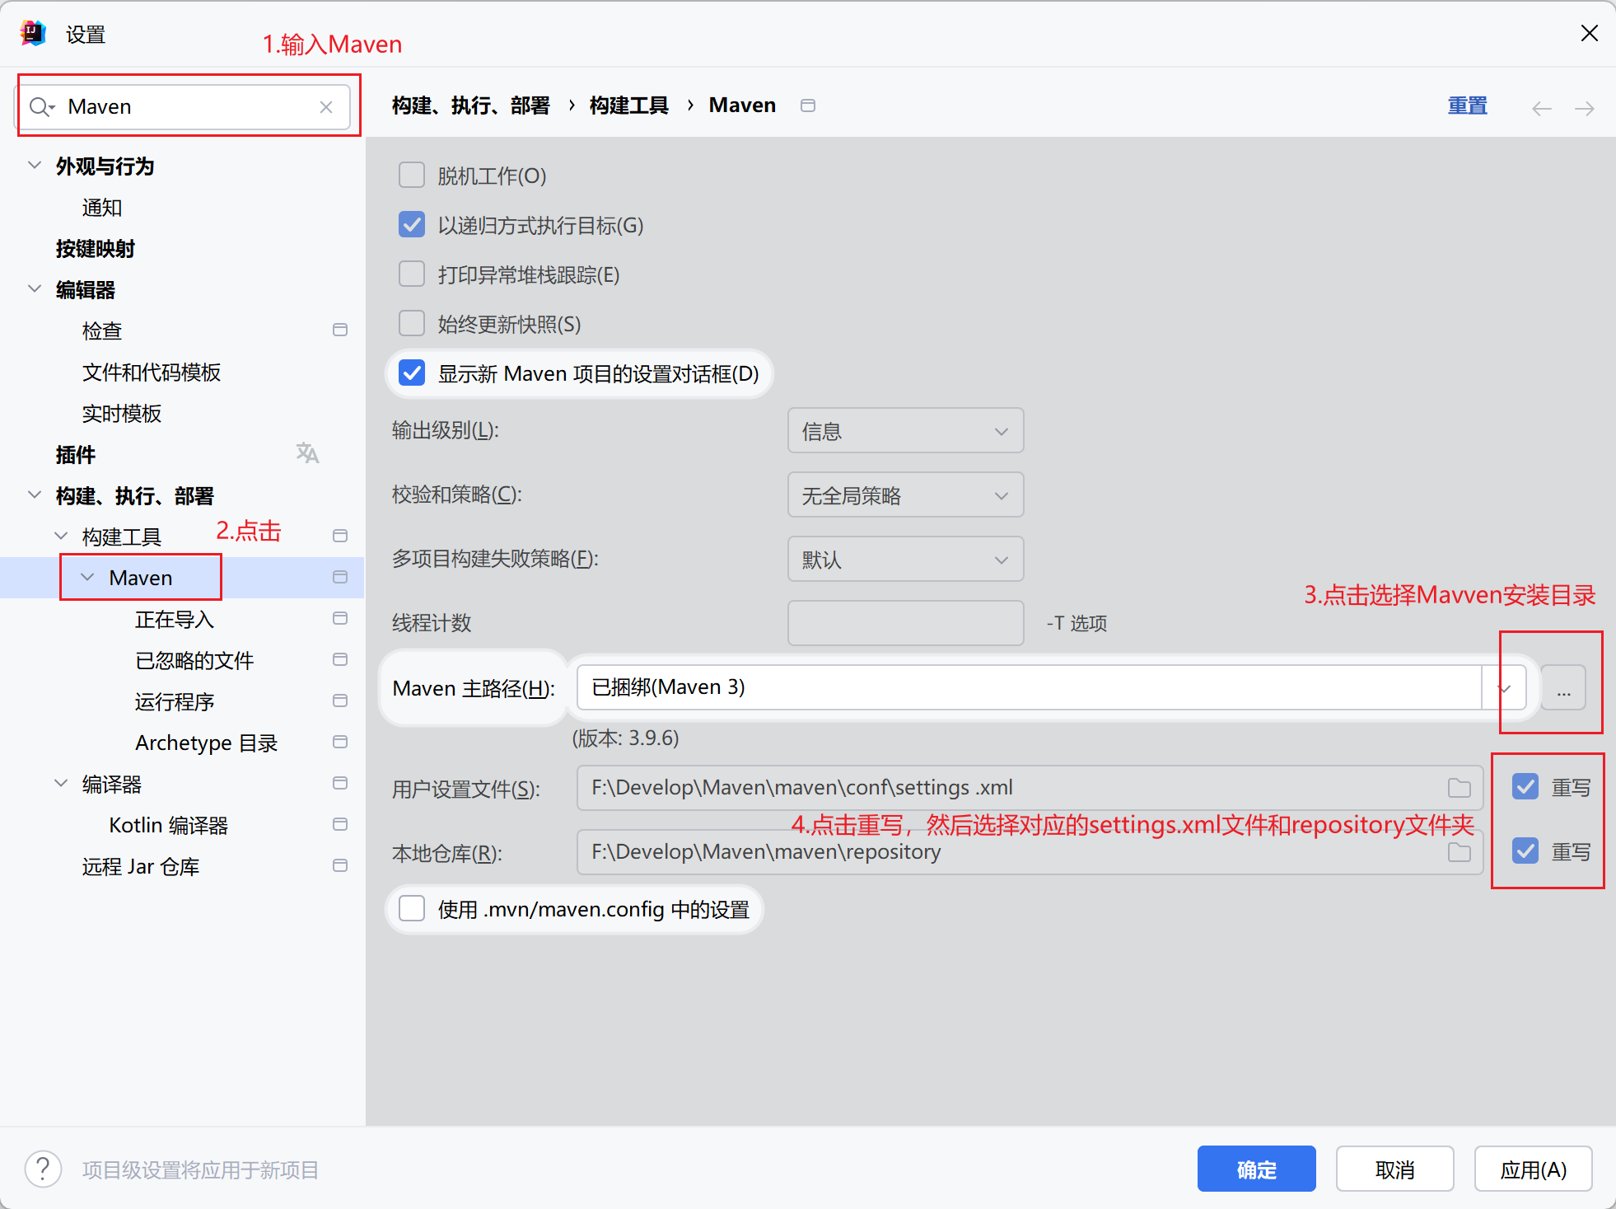Enable 使用 .mvn/maven.config 中的设置 checkbox
This screenshot has height=1209, width=1616.
(x=412, y=908)
